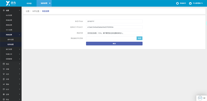207x101 pixels.
Task: Click 消息设置 in the breadcrumb
Action: tap(36, 11)
